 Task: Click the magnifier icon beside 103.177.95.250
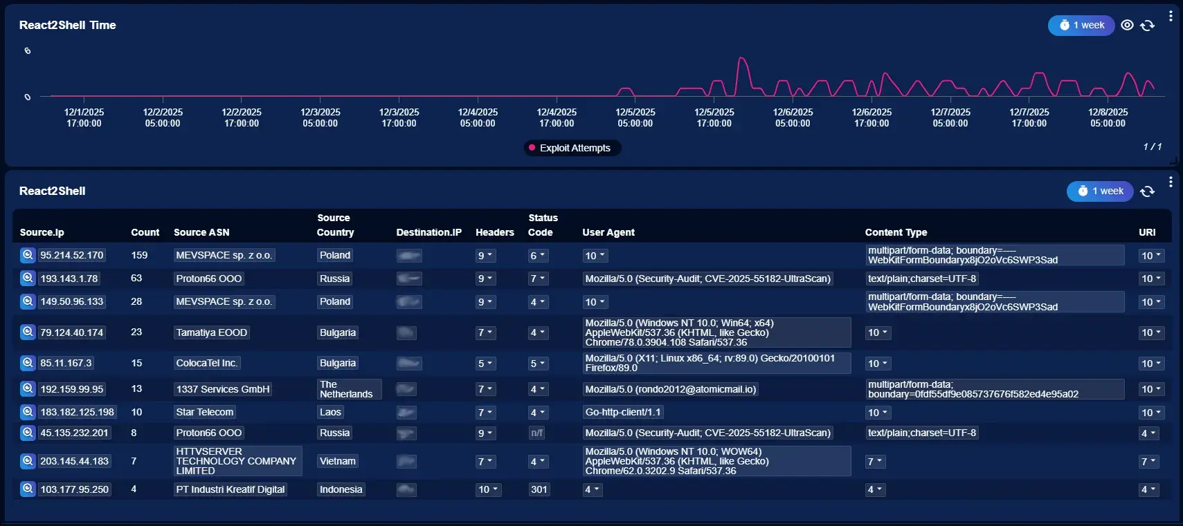click(x=28, y=489)
